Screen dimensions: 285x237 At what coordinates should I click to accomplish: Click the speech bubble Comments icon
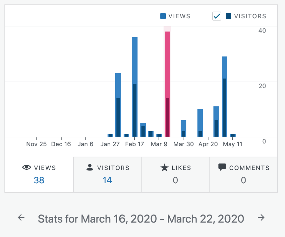[x=222, y=167]
